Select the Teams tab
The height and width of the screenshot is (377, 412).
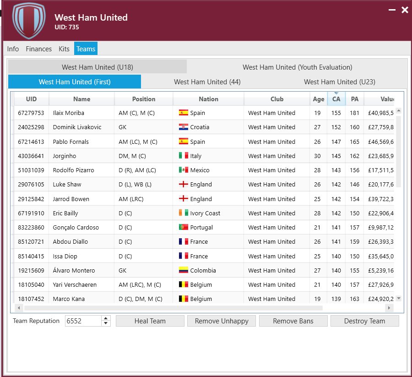click(86, 49)
